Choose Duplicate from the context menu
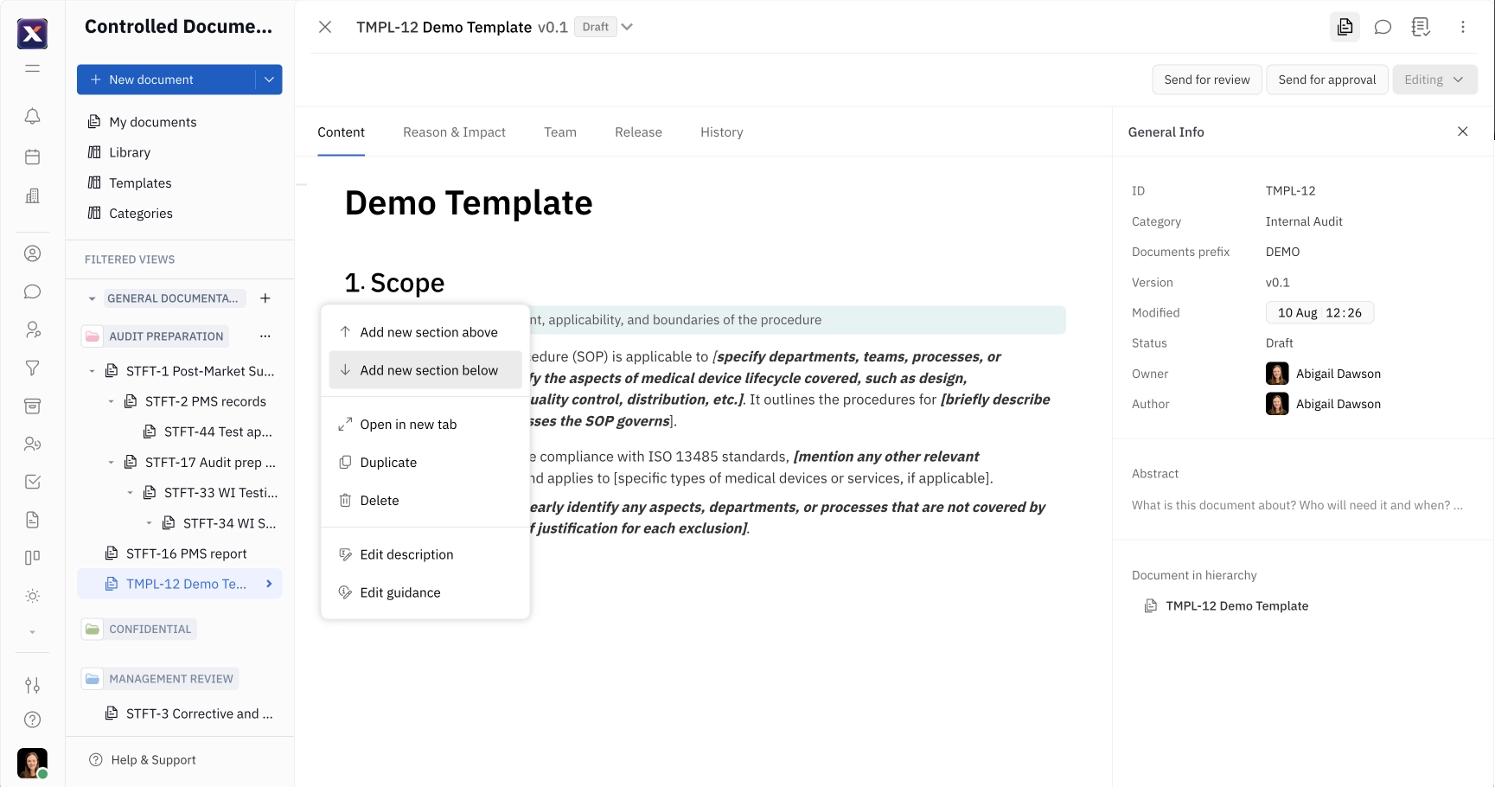Image resolution: width=1495 pixels, height=787 pixels. pos(388,463)
